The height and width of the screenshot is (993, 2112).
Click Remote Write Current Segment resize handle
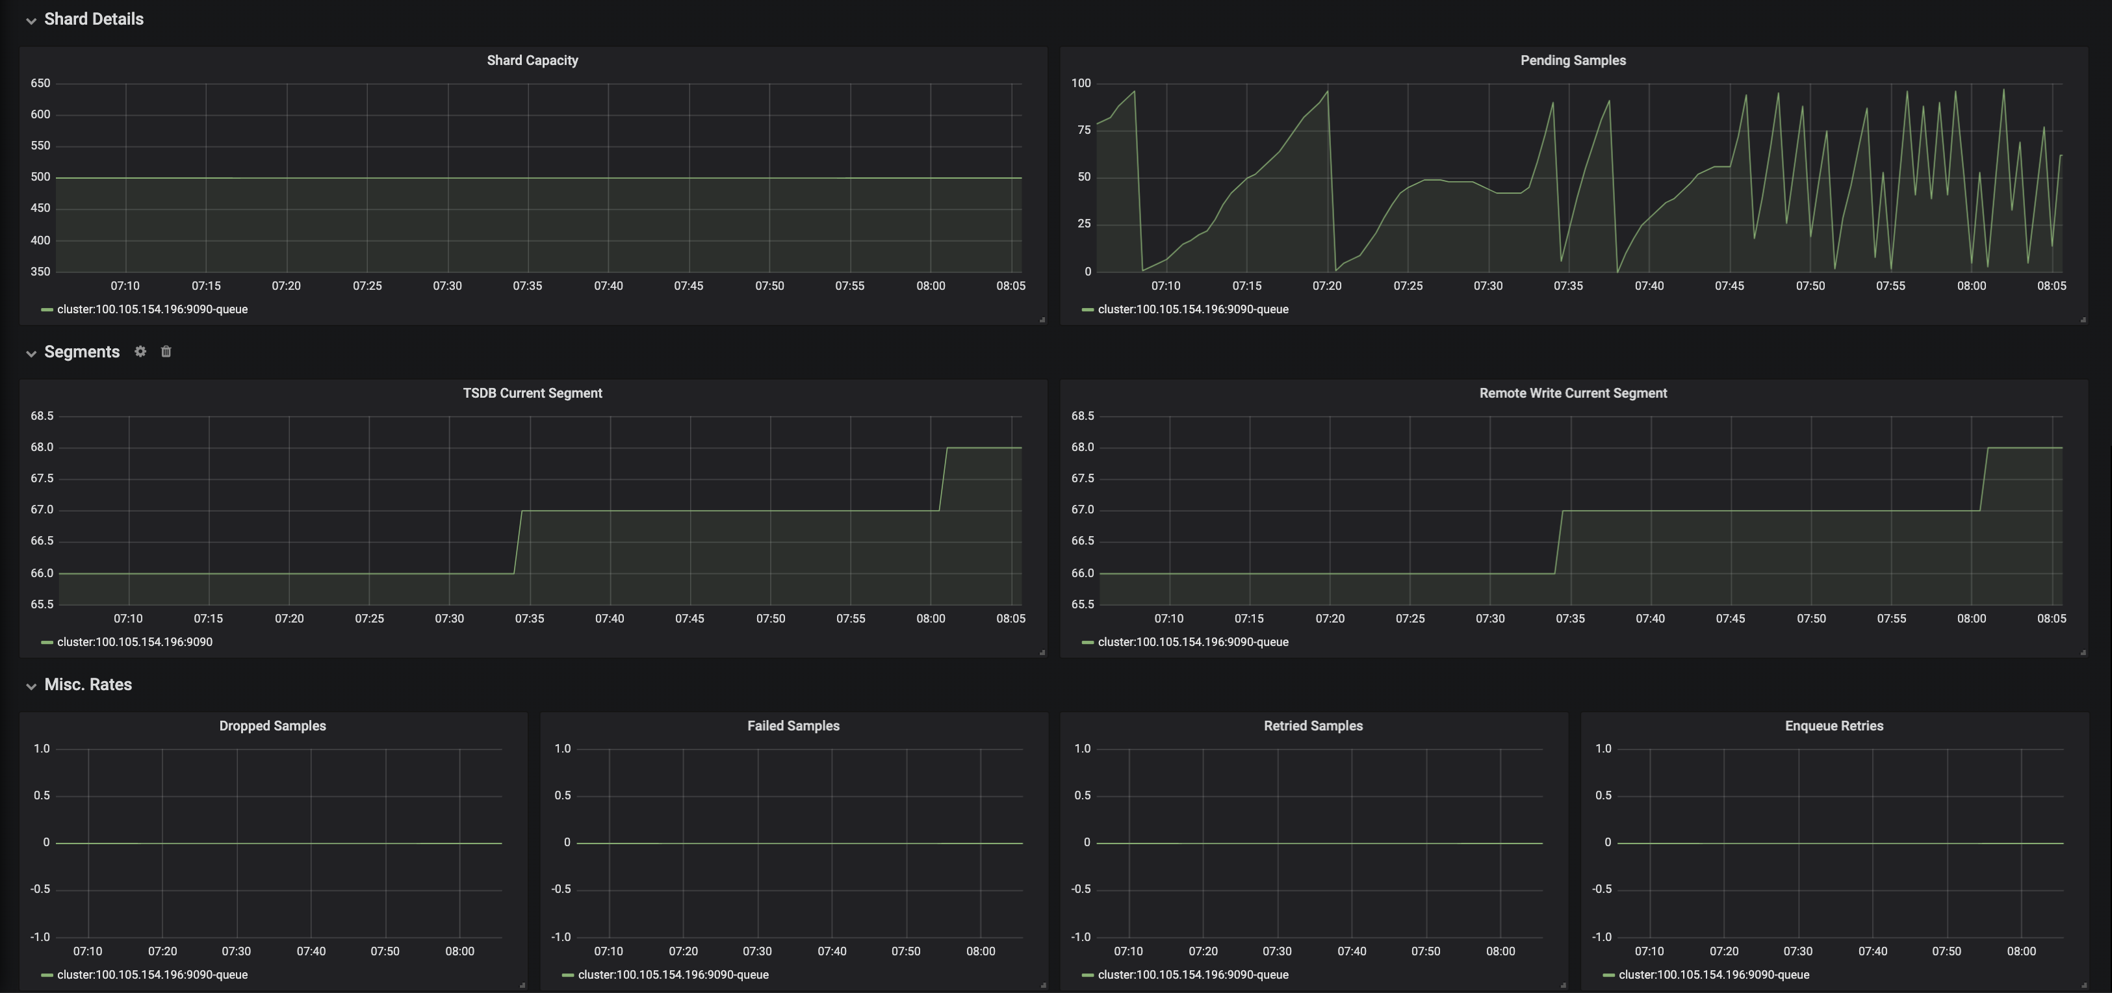click(x=2083, y=652)
